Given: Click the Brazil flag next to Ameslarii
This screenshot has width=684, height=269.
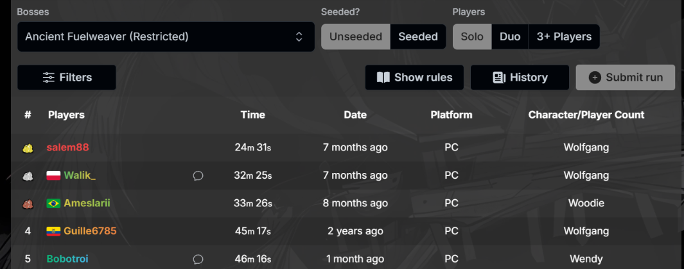Looking at the screenshot, I should (53, 203).
